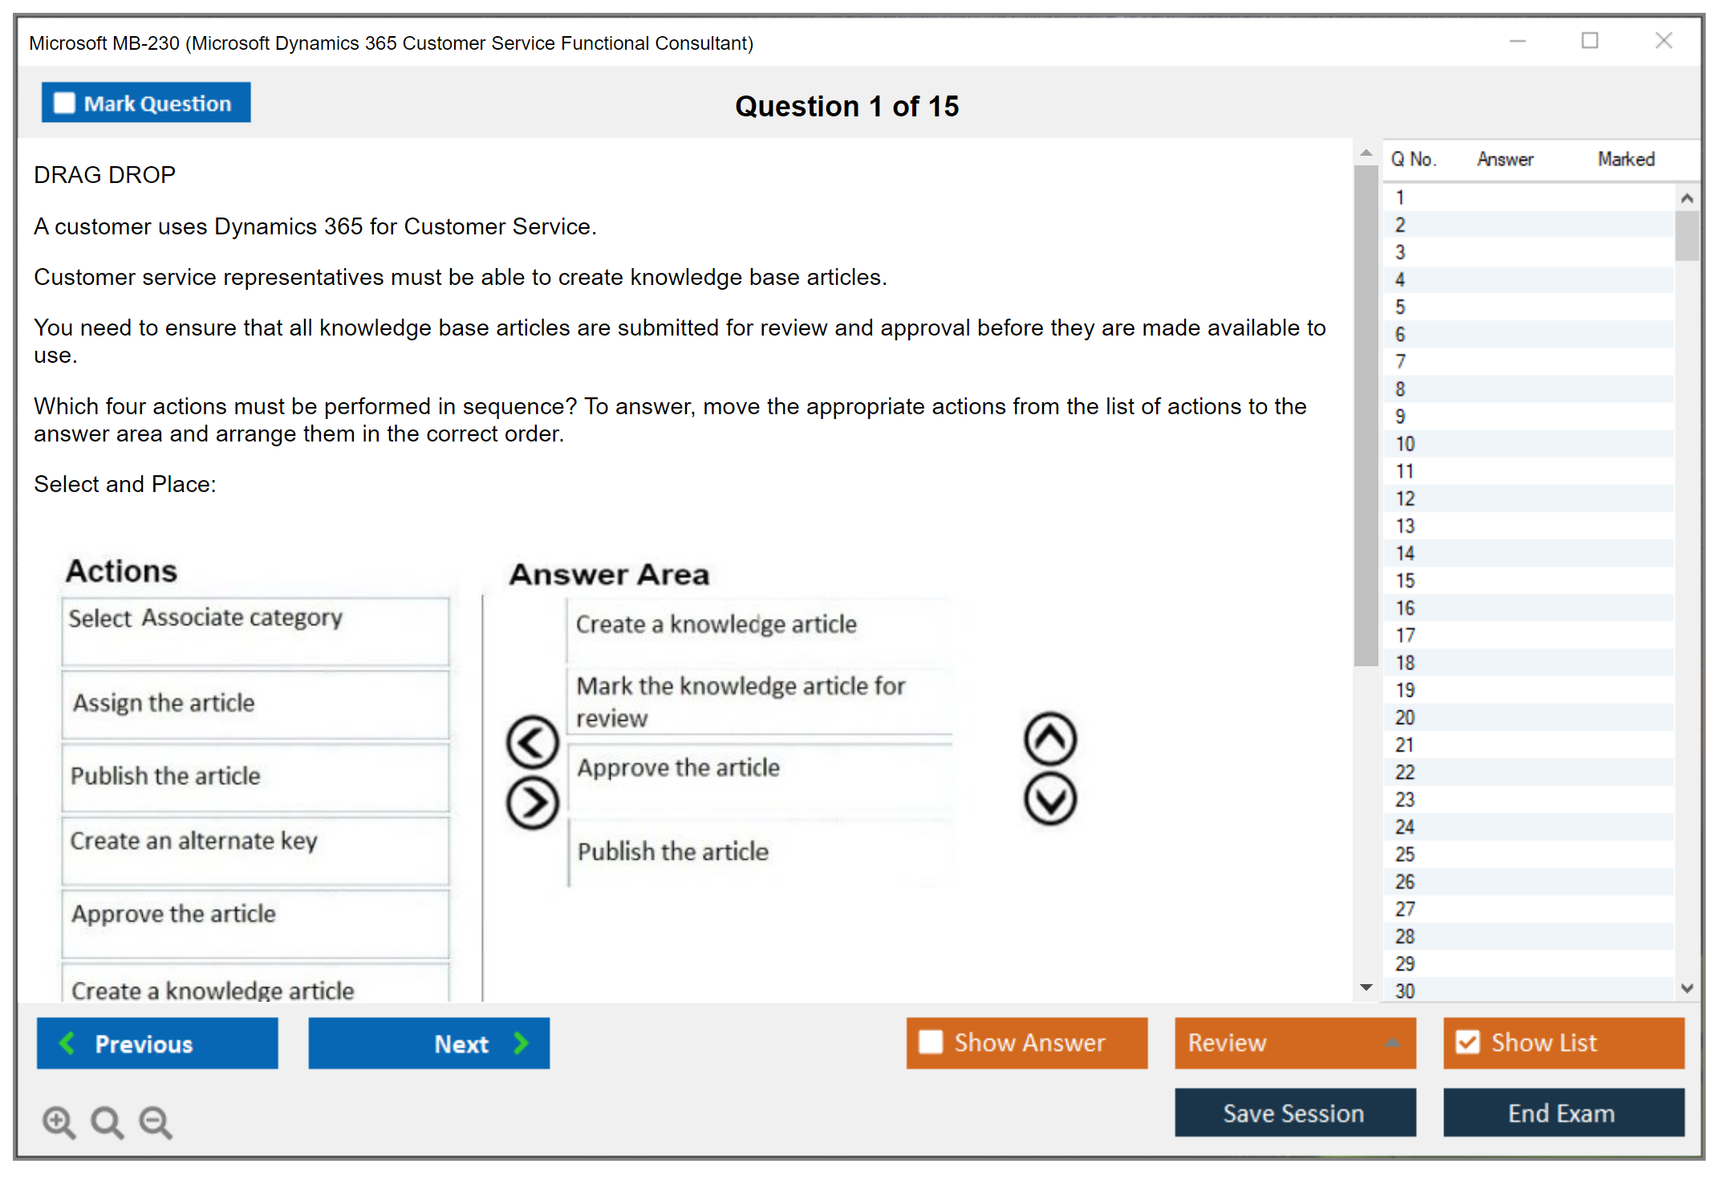
Task: Click the Save Session button
Action: coord(1294,1113)
